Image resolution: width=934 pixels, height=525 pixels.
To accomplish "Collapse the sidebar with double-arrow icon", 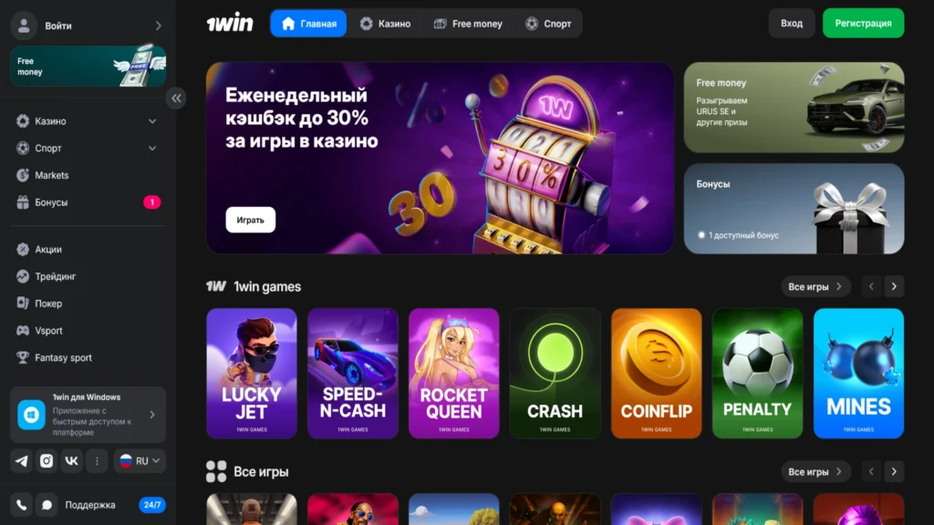I will tap(176, 98).
